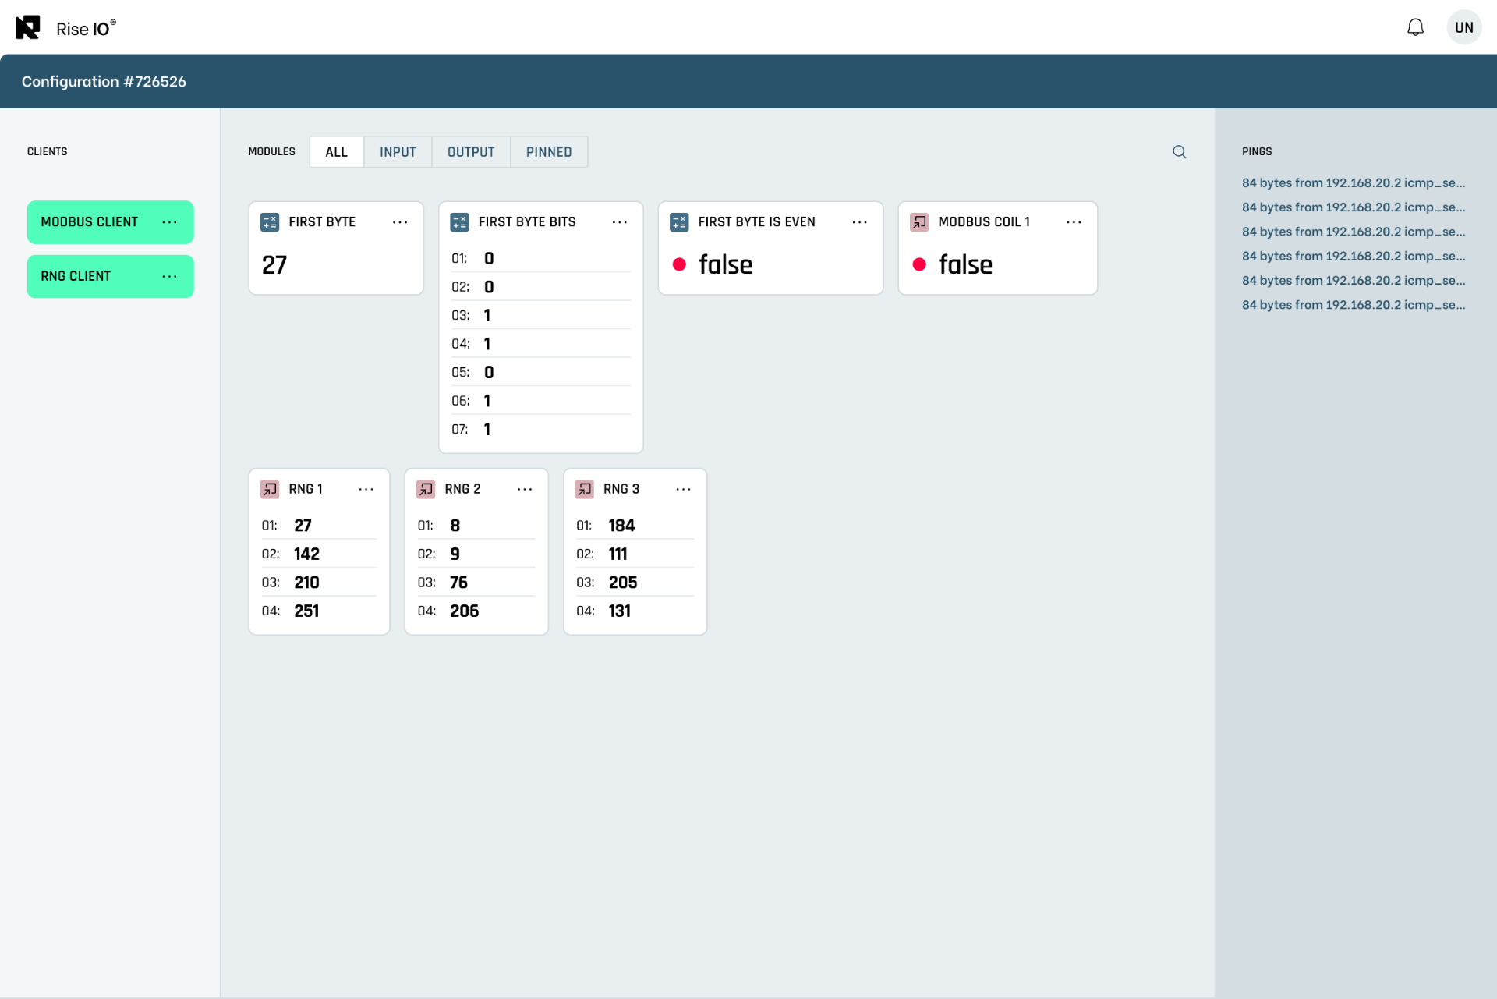The image size is (1497, 999).
Task: Click the FIRST BYTE IS EVEN calculator icon
Action: click(679, 222)
